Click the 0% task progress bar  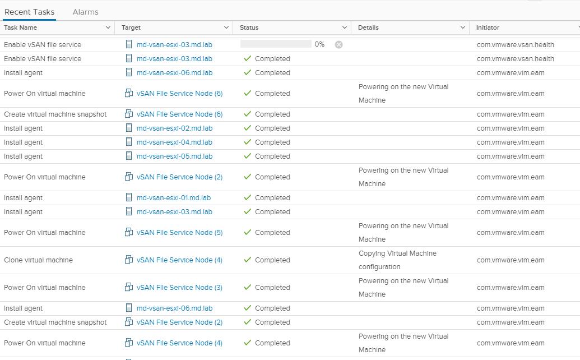[x=276, y=44]
